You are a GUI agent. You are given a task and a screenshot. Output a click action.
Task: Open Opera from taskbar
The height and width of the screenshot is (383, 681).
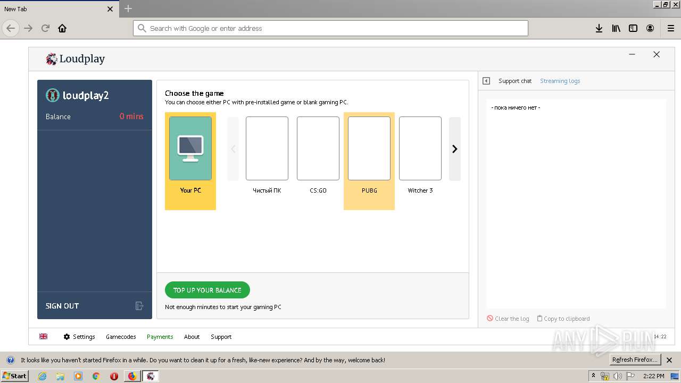pos(114,376)
